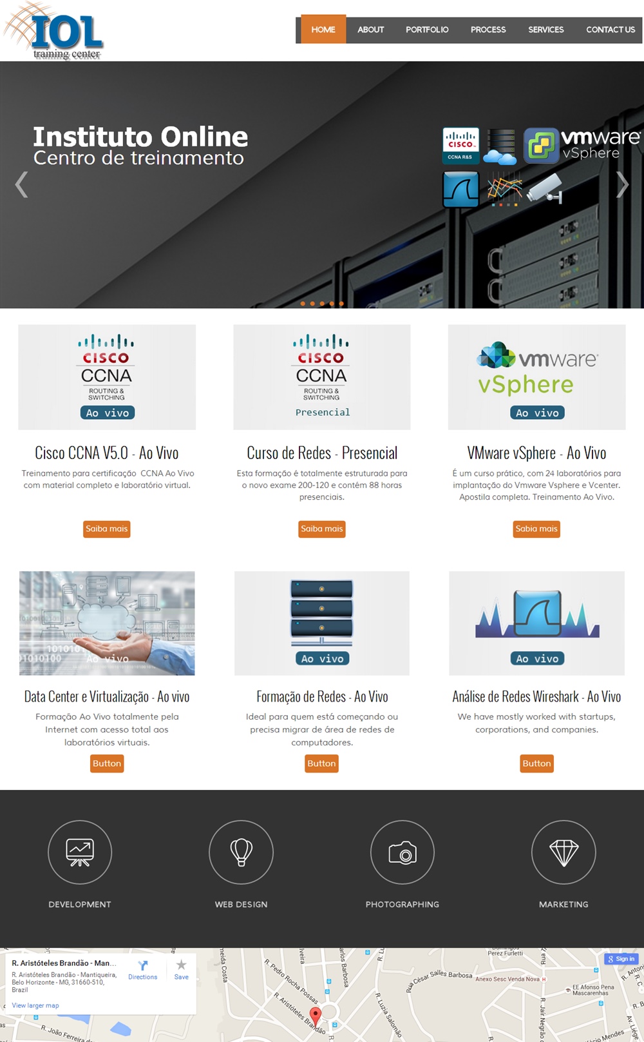
Task: Click the security camera banner icon
Action: tap(544, 188)
